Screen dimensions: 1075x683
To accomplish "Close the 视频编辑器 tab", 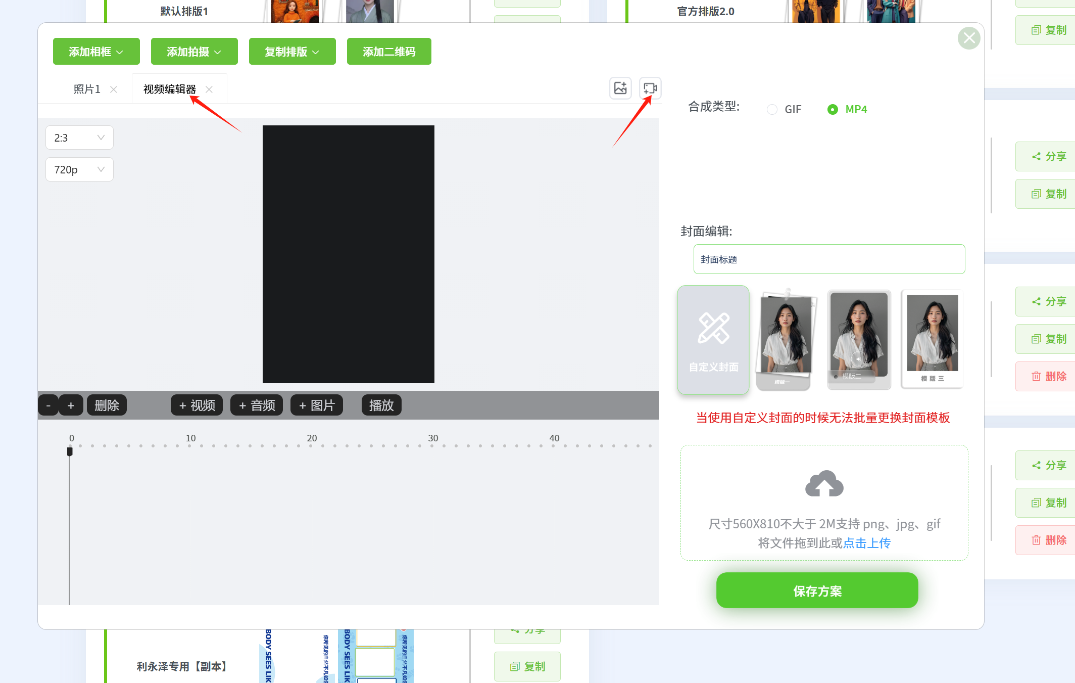I will 209,89.
